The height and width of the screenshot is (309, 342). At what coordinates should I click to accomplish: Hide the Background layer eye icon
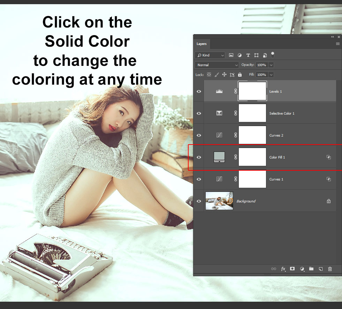pos(199,201)
